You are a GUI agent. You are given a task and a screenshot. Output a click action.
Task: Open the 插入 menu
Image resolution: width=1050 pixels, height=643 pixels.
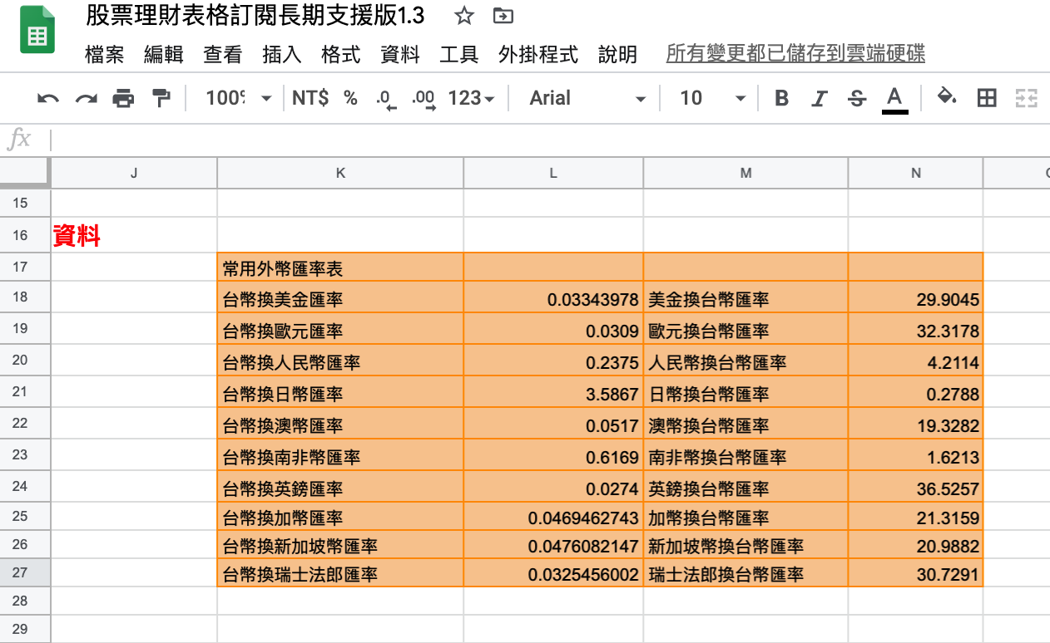coord(282,55)
